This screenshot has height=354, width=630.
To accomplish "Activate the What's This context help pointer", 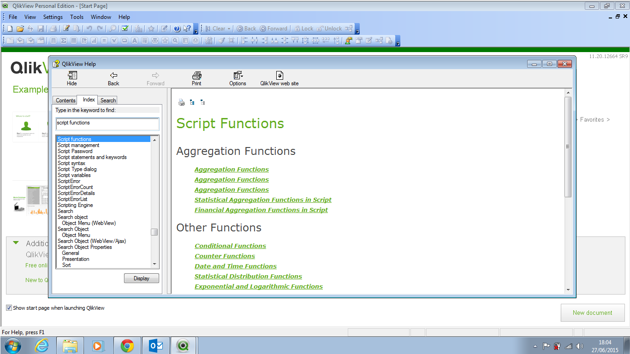I will click(187, 29).
